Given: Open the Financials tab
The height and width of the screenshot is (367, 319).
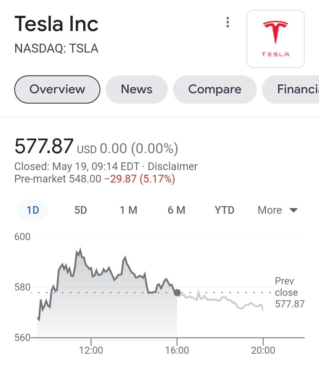Looking at the screenshot, I should [298, 89].
